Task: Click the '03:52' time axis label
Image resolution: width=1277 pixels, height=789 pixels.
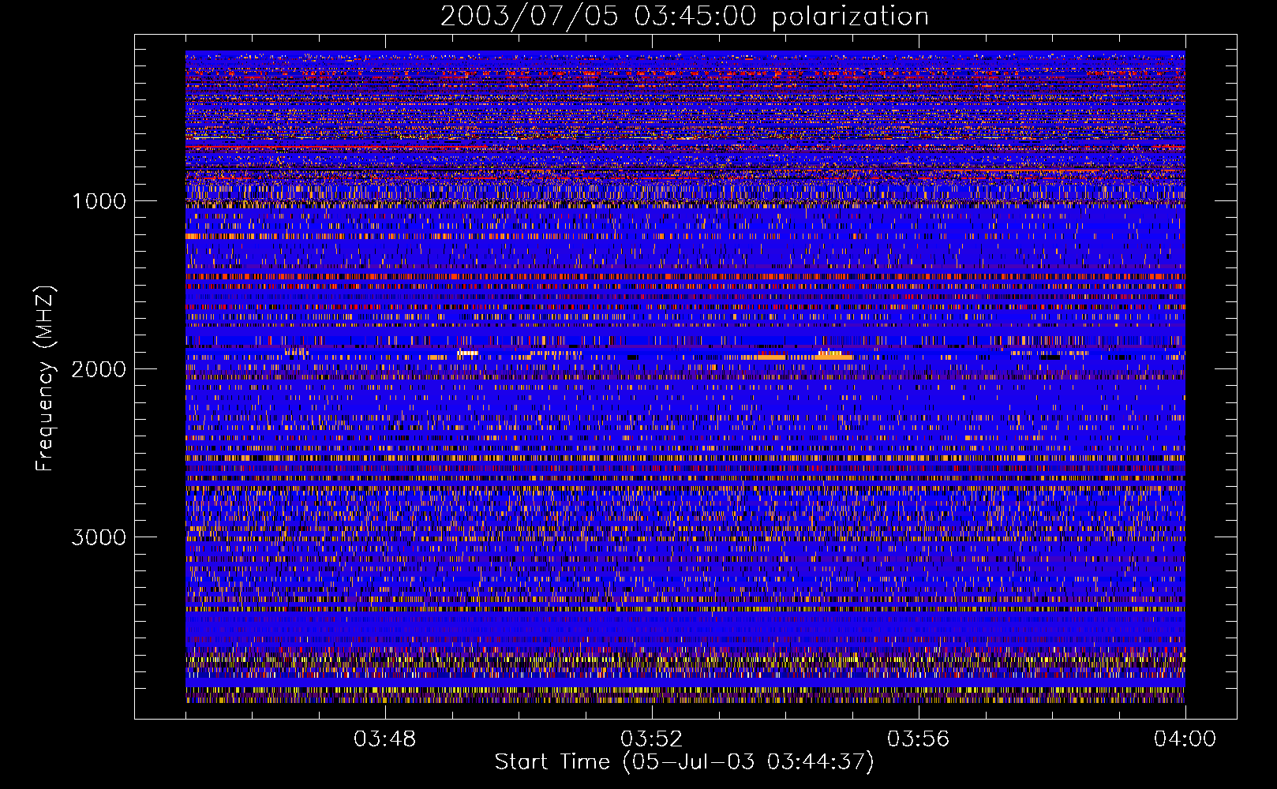Action: (651, 739)
